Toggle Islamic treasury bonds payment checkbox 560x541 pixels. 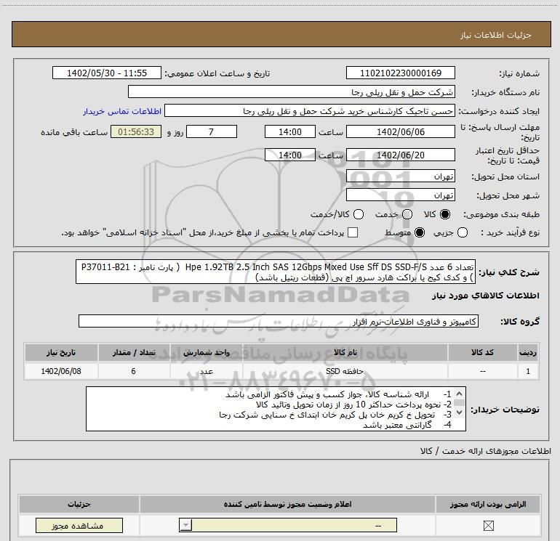[353, 232]
